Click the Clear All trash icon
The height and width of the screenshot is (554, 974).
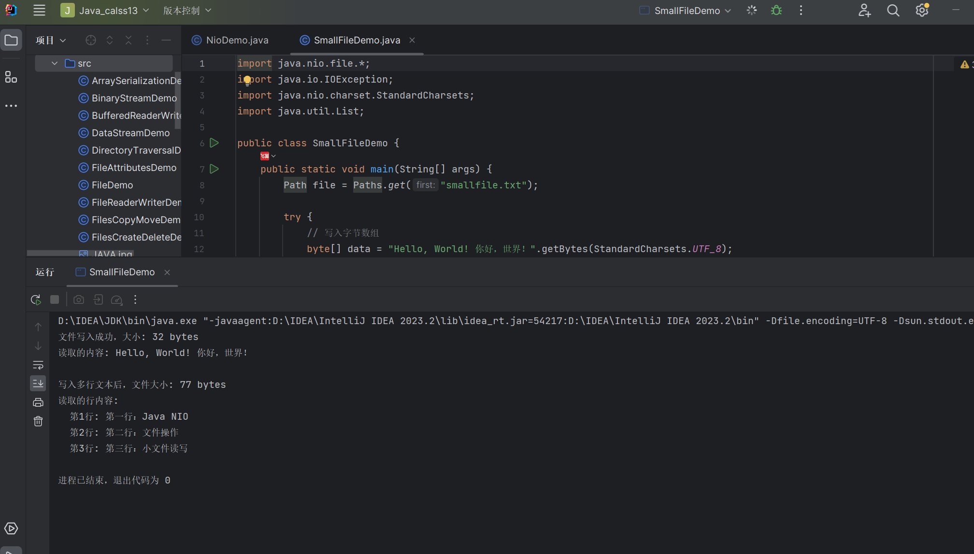coord(38,422)
